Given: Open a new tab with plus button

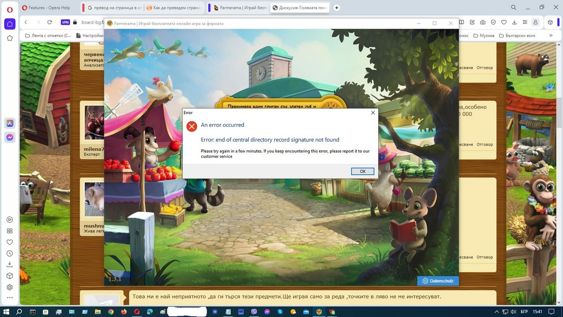Looking at the screenshot, I should 336,7.
